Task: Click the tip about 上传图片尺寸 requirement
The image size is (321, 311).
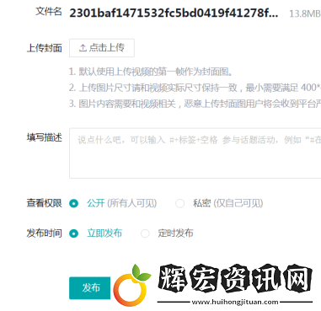Action: pyautogui.click(x=195, y=88)
